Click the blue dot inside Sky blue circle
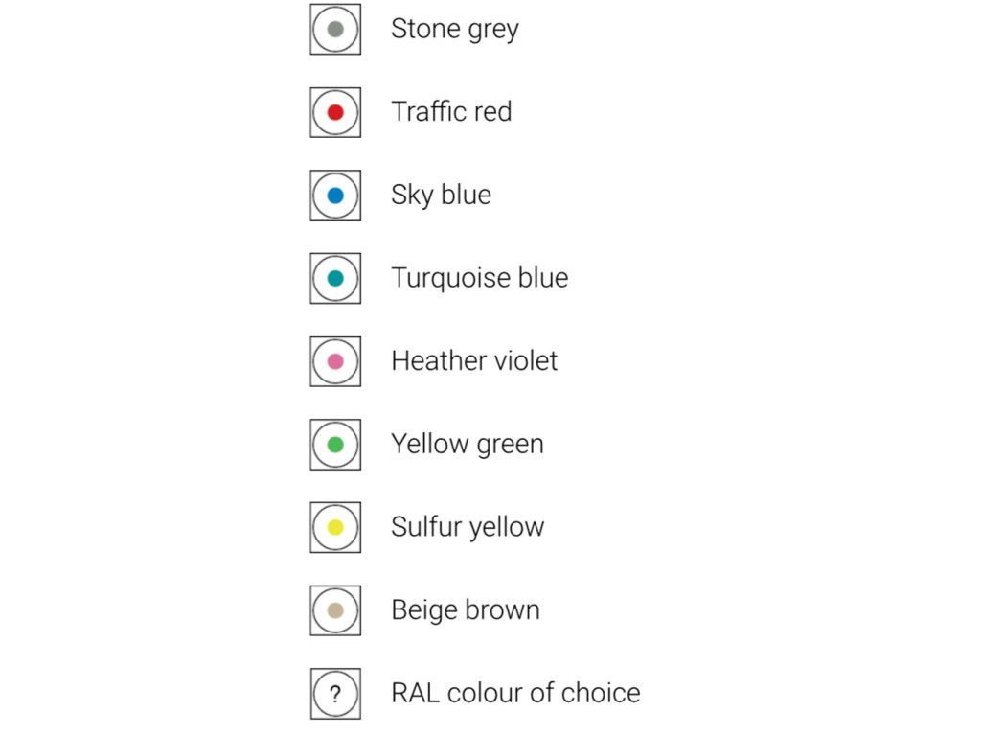This screenshot has height=736, width=981. pos(335,195)
